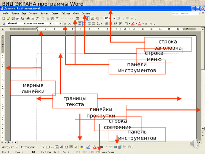
Task: Open the Правка menu
Action: pyautogui.click(x=15, y=13)
